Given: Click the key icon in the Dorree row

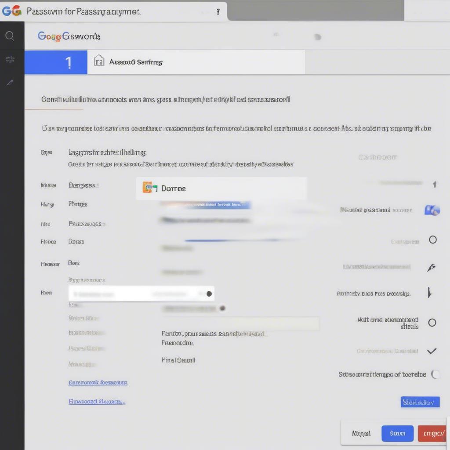Looking at the screenshot, I should tap(150, 188).
